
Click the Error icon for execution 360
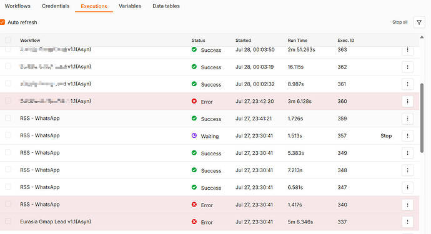click(x=194, y=101)
